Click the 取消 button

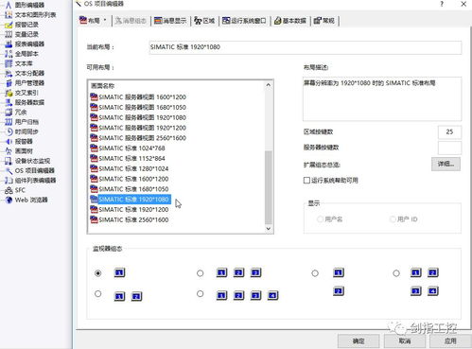pyautogui.click(x=405, y=340)
